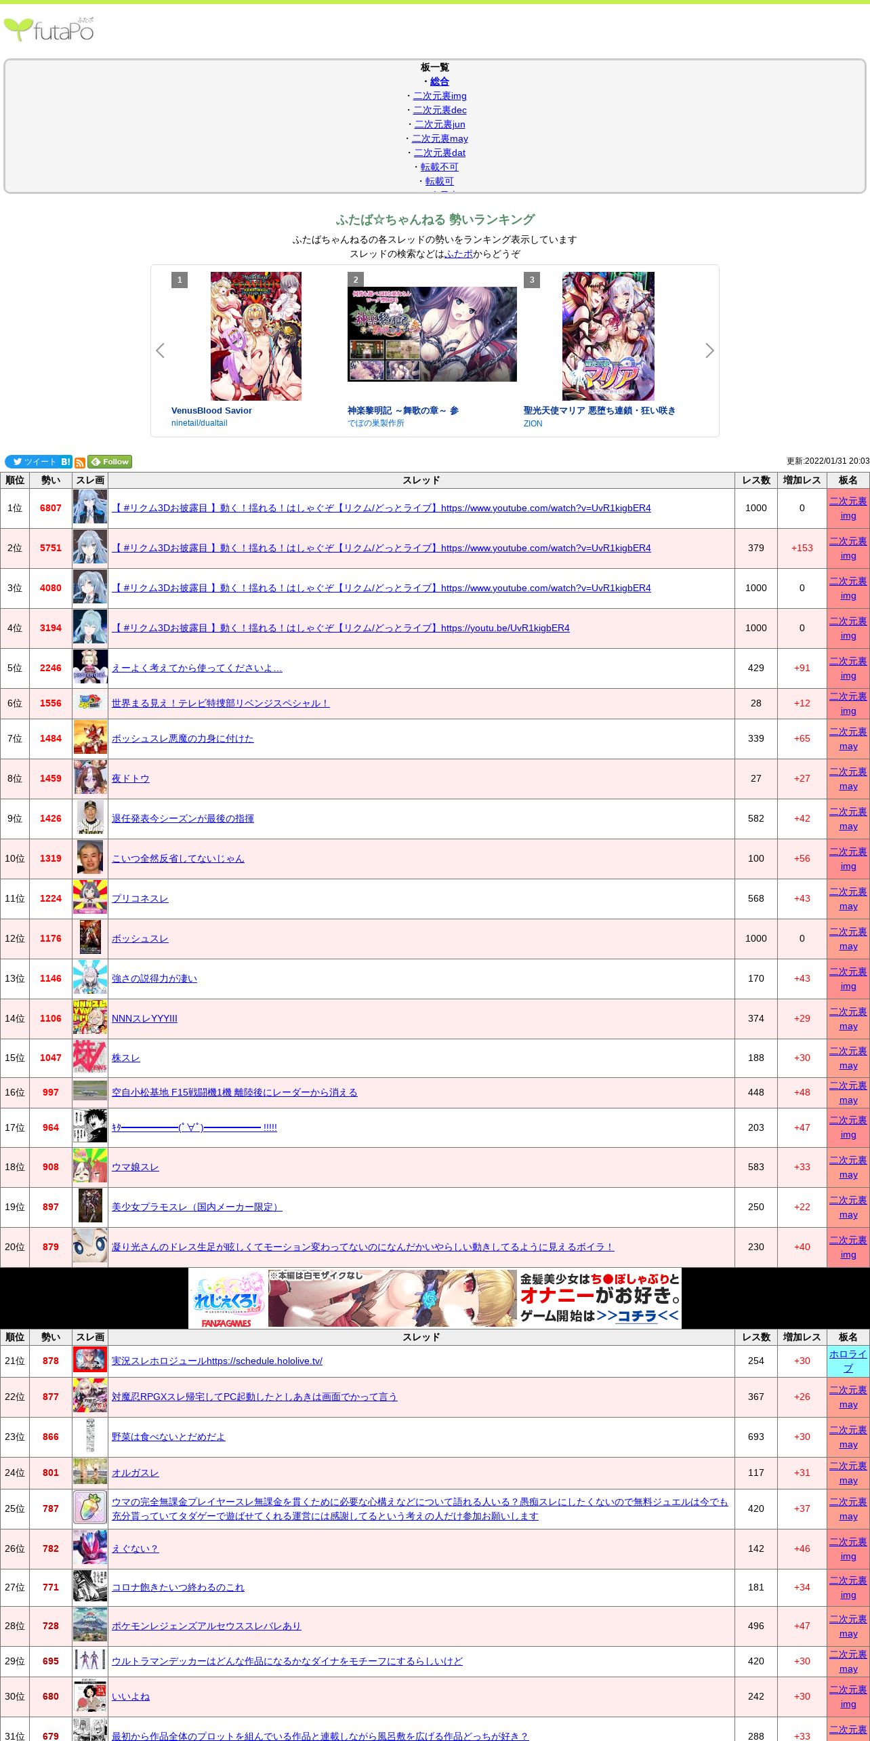
Task: Click thumbnail of ボッシュスレ悪魔の力 thread
Action: [90, 738]
